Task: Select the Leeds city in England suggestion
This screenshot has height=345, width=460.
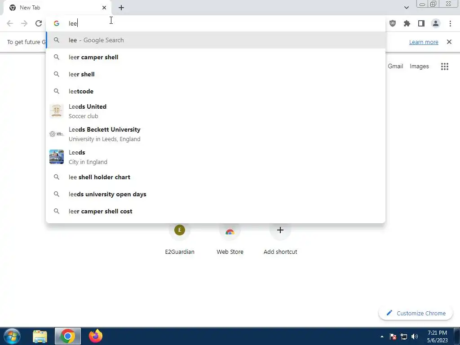Action: [x=216, y=157]
